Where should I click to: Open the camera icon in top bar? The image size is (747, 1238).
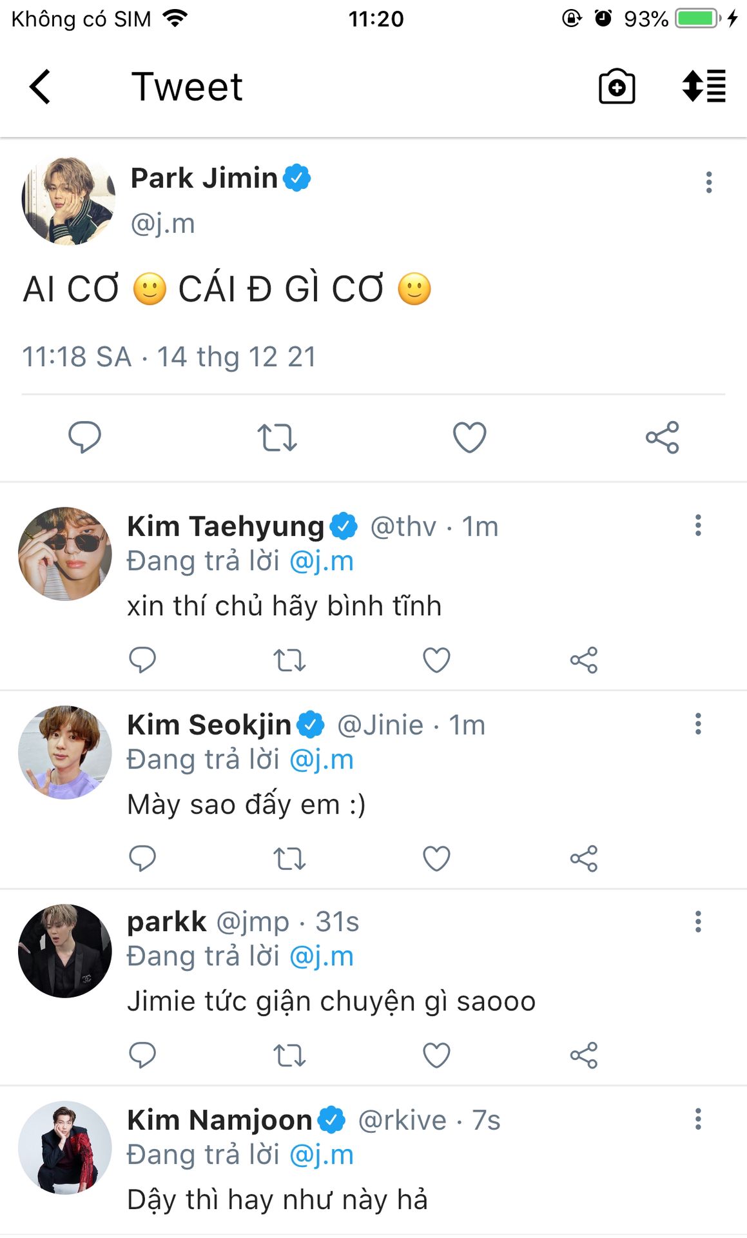(616, 86)
